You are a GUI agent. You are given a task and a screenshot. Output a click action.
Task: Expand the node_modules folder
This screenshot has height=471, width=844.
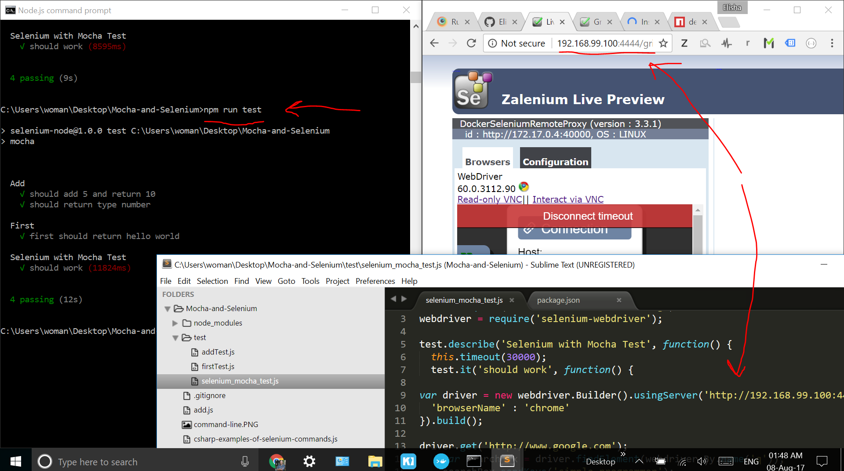click(x=175, y=323)
